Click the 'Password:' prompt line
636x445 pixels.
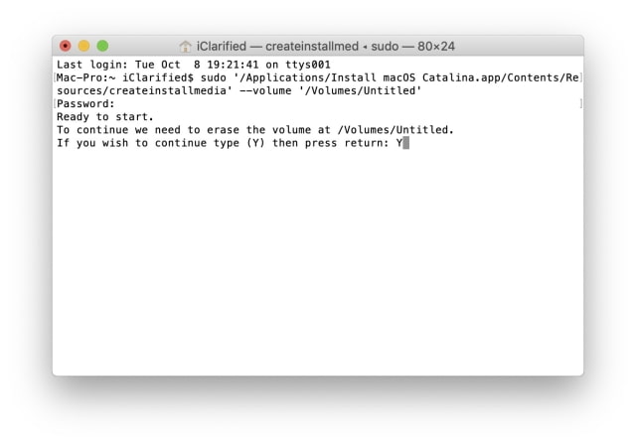[x=86, y=103]
